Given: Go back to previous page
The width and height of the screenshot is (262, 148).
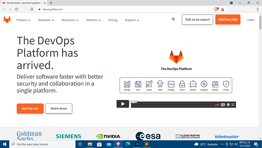Looking at the screenshot, I should 4,9.
